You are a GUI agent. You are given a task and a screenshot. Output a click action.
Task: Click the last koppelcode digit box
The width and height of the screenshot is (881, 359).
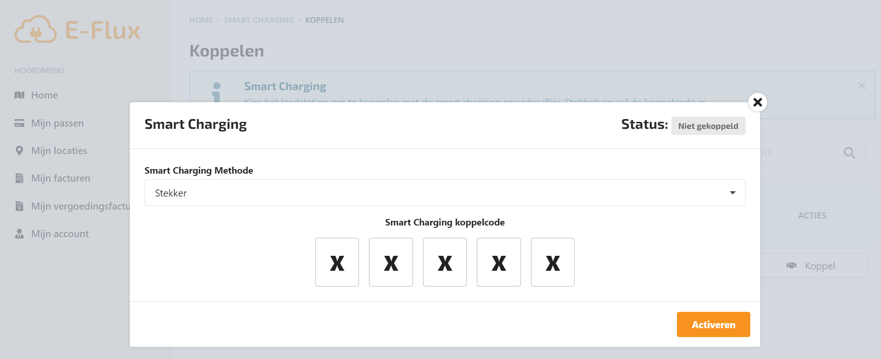[552, 262]
